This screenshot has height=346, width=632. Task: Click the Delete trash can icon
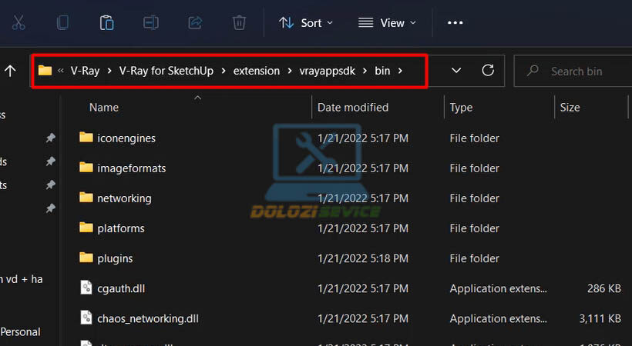(239, 22)
